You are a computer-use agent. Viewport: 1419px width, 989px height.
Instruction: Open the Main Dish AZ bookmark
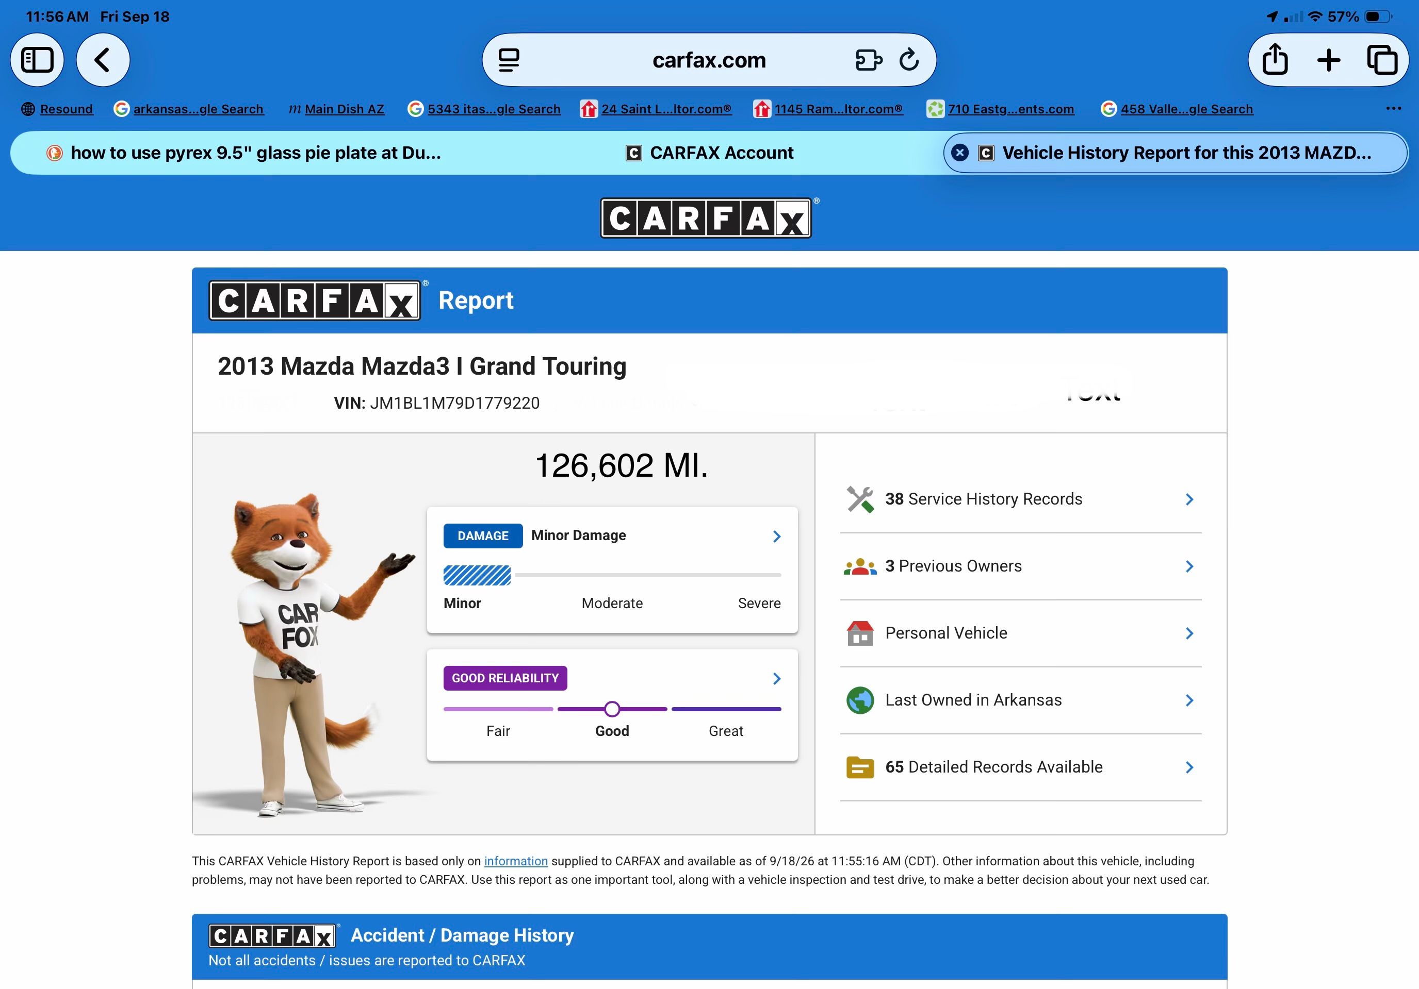point(336,109)
